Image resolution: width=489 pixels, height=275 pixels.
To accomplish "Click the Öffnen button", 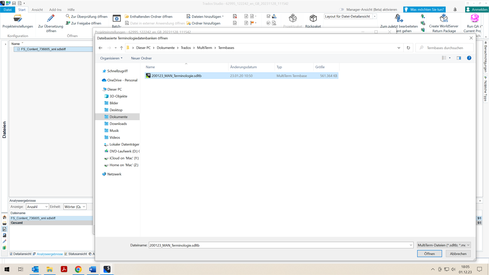I will (430, 254).
